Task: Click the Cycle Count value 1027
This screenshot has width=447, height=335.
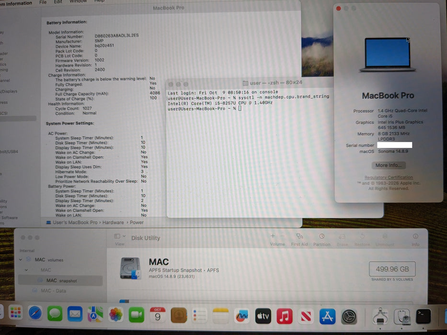Action: tap(87, 108)
